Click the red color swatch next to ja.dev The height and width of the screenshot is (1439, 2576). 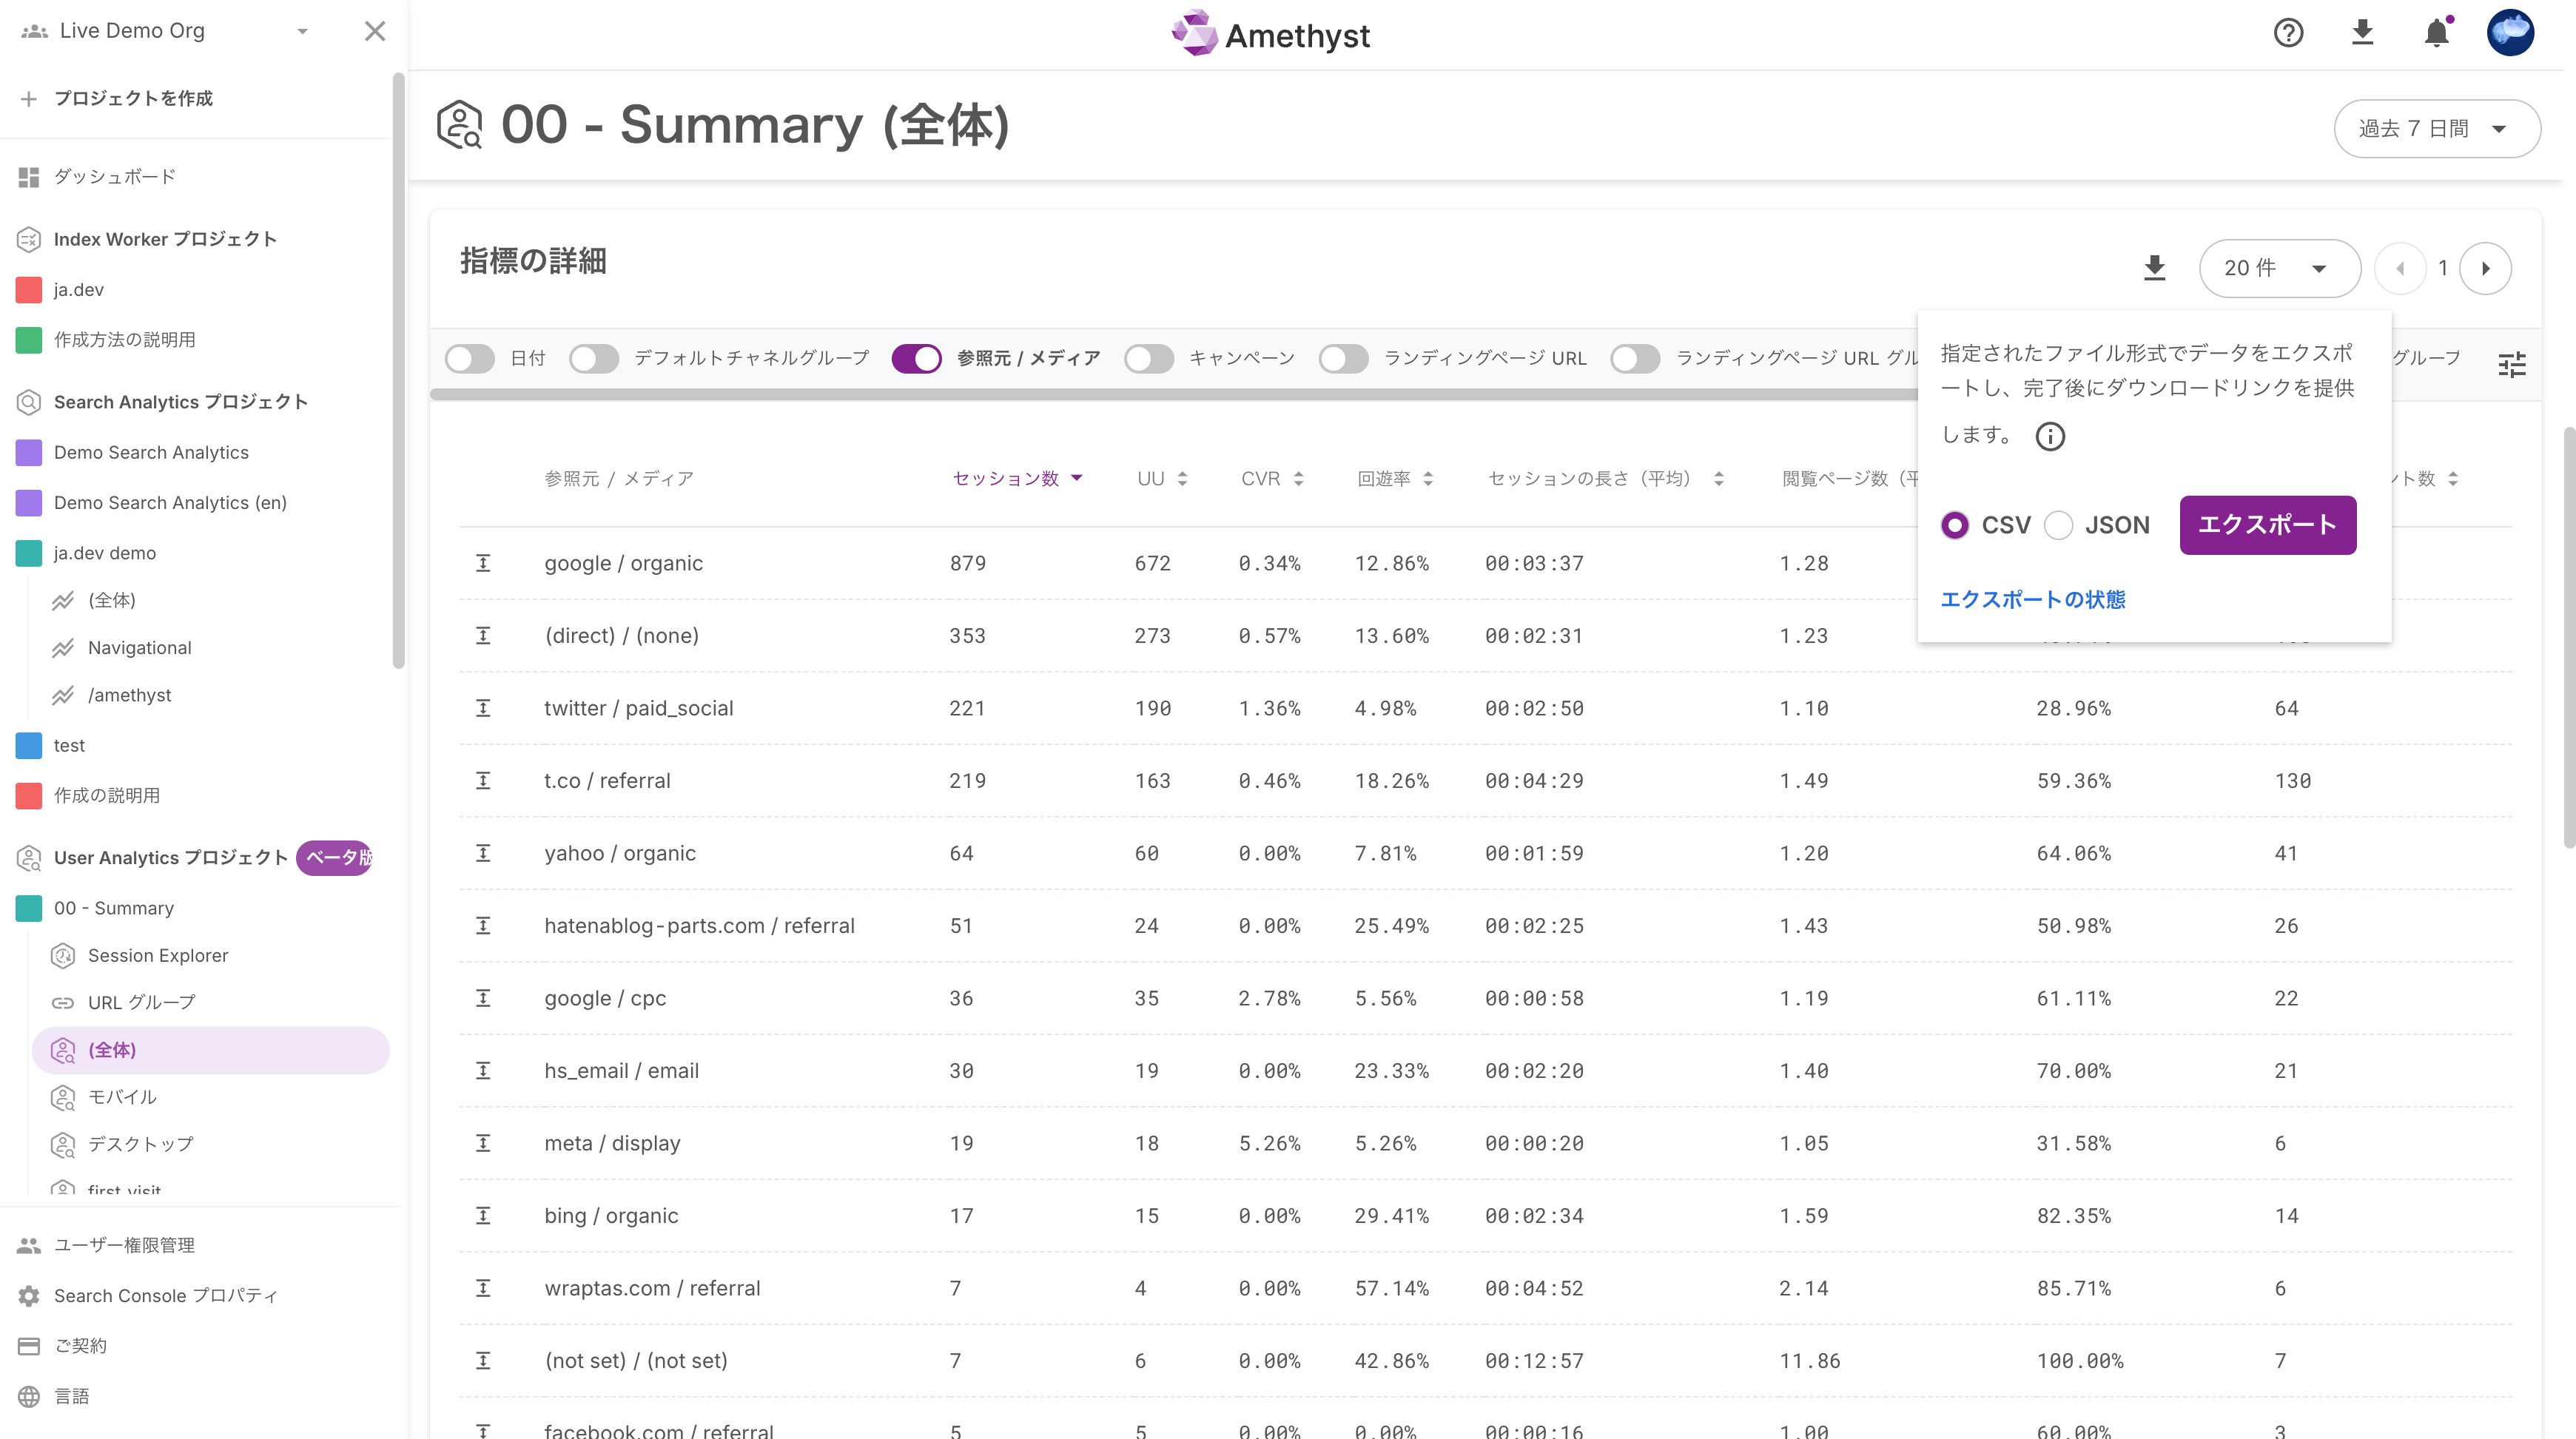click(x=28, y=290)
